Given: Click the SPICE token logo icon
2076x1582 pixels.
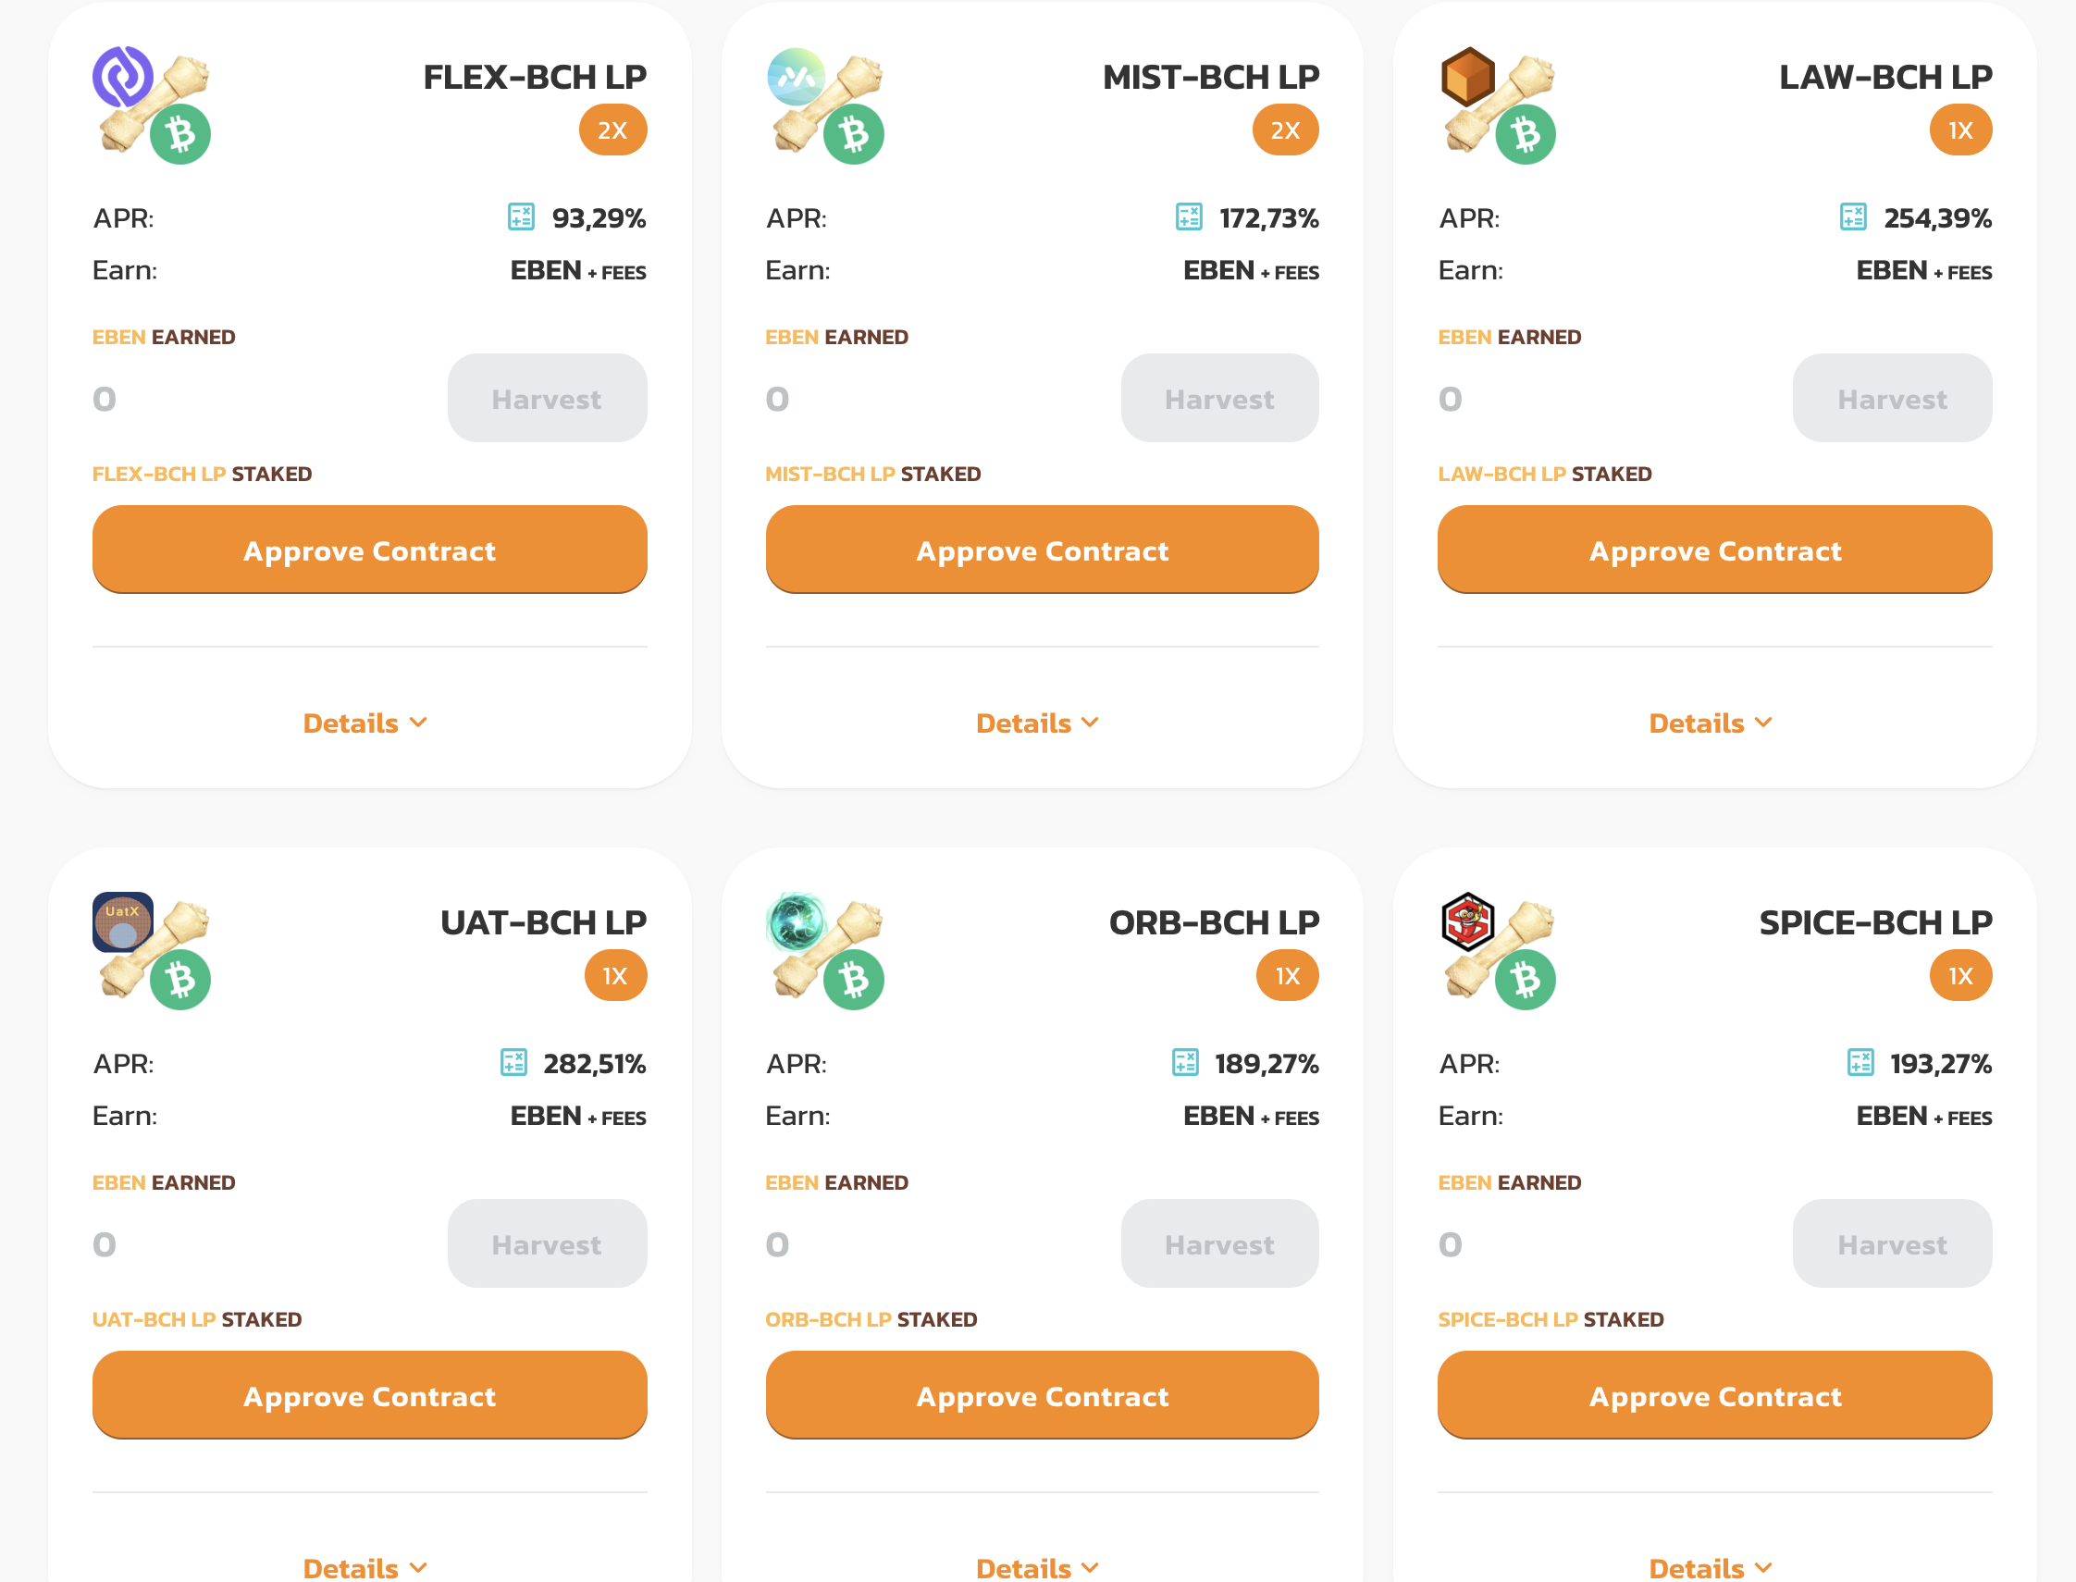Looking at the screenshot, I should 1468,921.
